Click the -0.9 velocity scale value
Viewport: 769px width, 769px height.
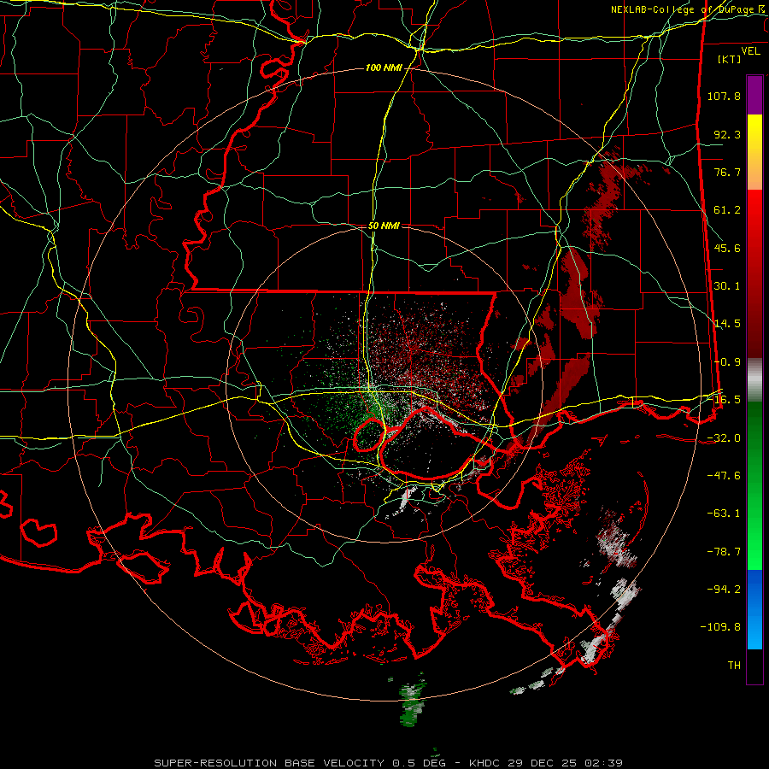coord(727,362)
